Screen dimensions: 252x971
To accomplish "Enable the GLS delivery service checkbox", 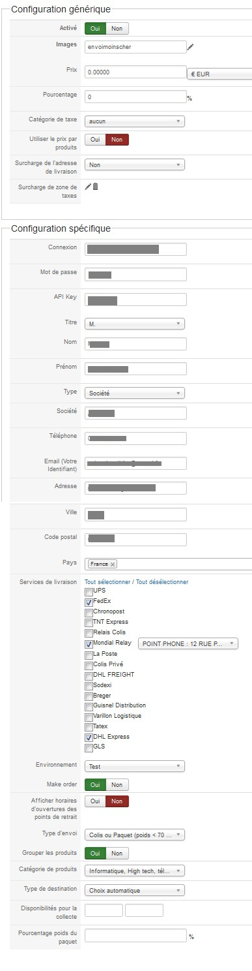I will [x=89, y=747].
